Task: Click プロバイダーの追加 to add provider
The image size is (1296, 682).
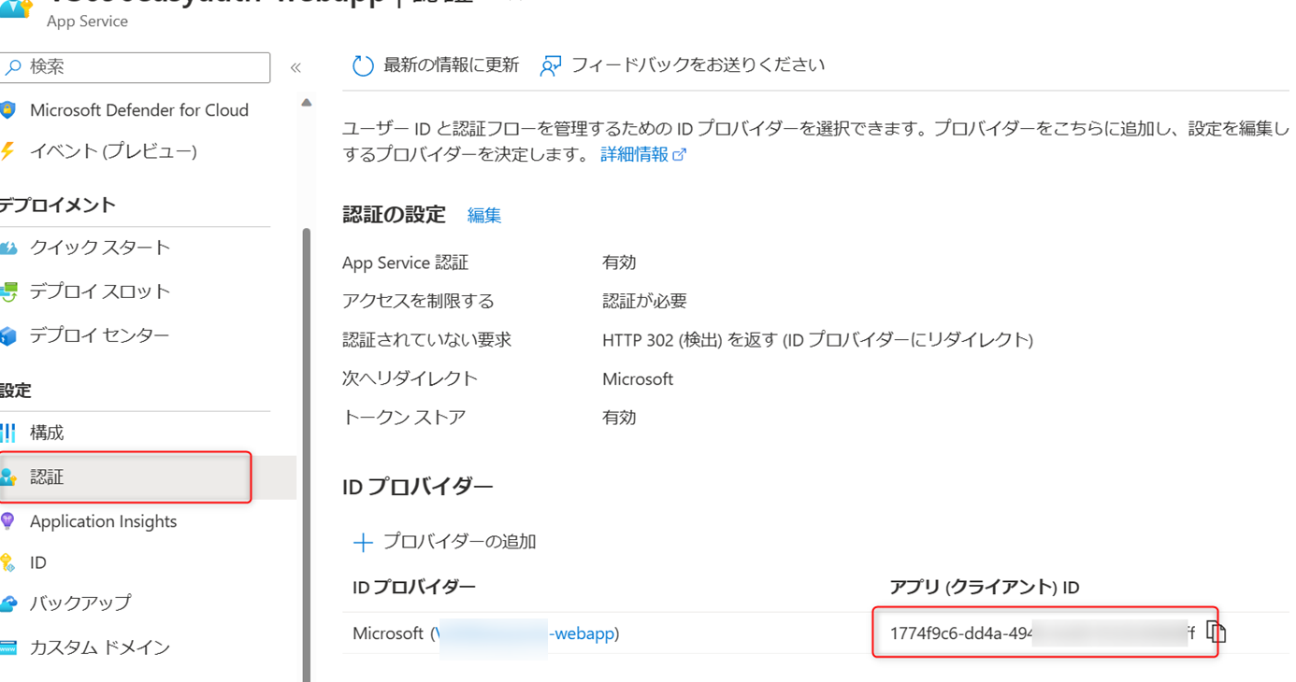Action: (x=445, y=542)
